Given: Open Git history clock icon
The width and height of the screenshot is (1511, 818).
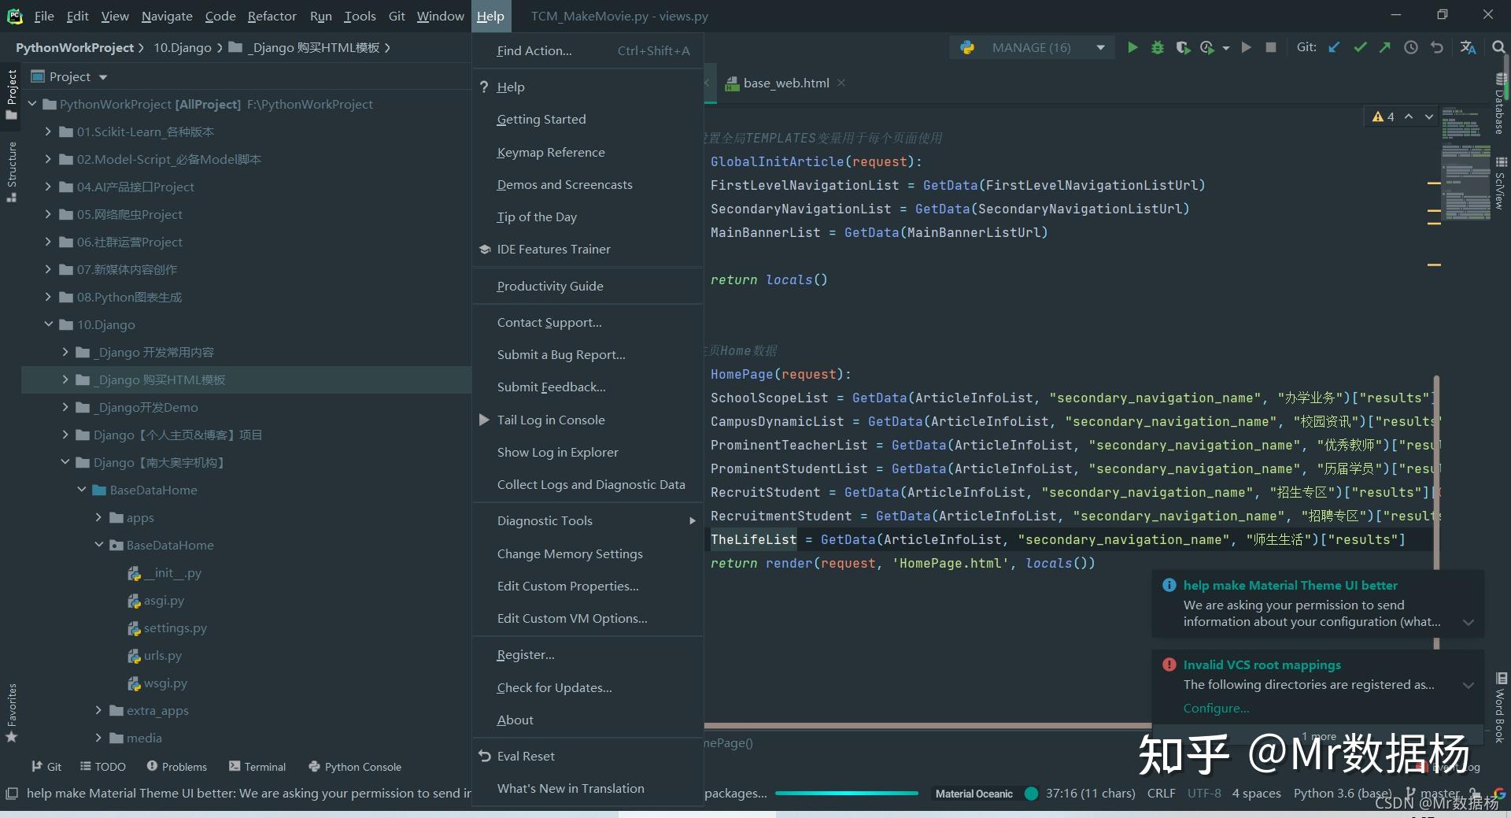Looking at the screenshot, I should pos(1411,48).
